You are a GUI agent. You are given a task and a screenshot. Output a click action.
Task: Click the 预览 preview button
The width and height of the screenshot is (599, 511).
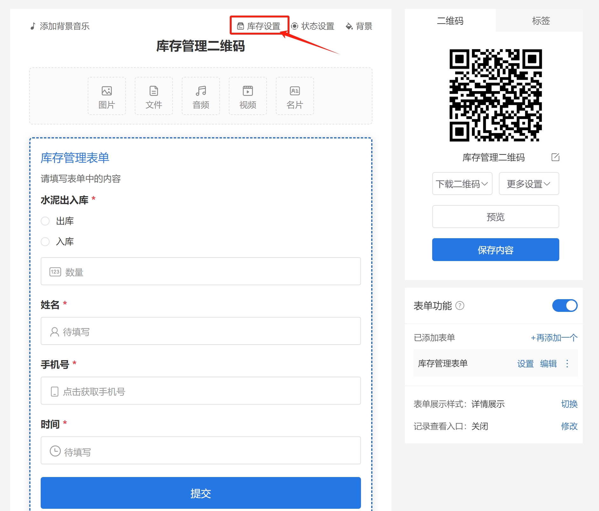point(496,217)
